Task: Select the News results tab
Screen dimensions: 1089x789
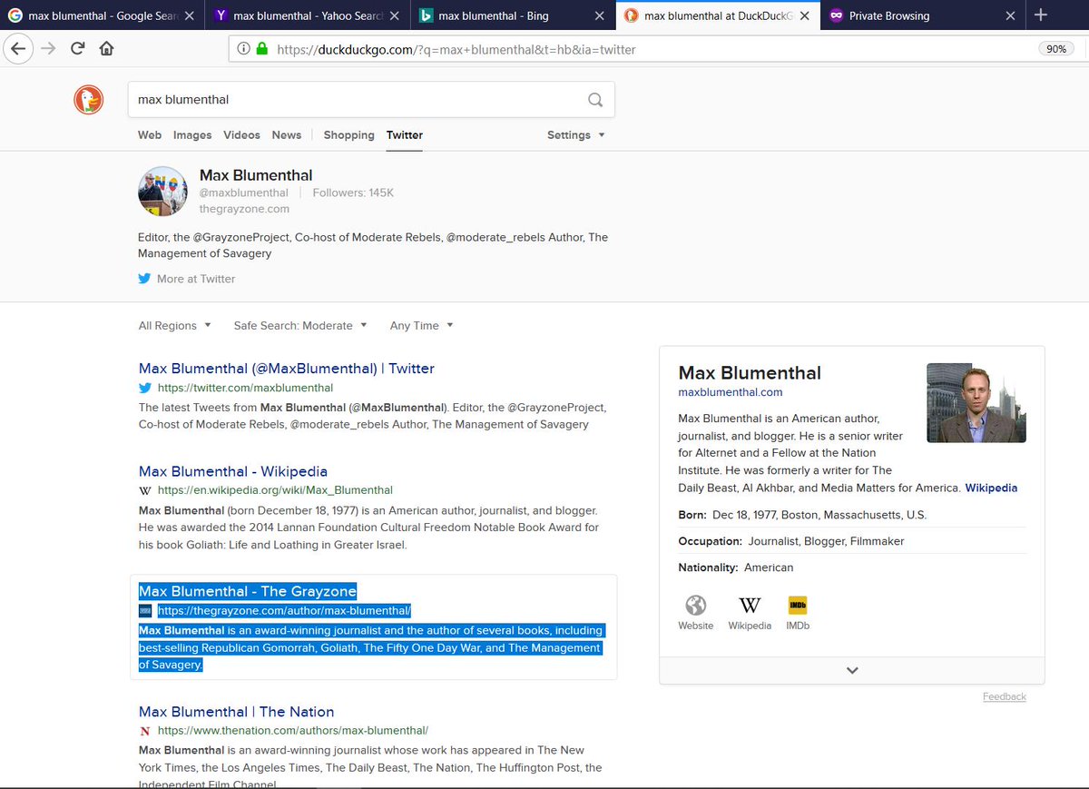Action: pos(287,135)
